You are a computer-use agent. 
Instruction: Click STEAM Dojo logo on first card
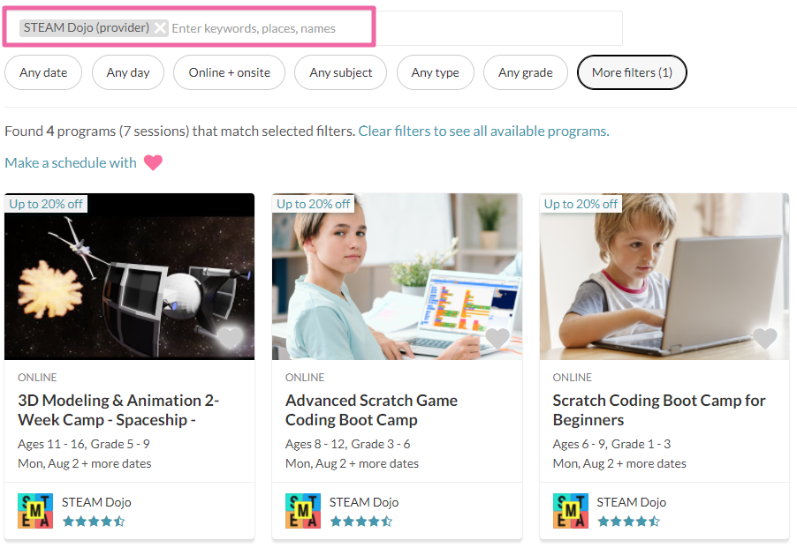pos(35,511)
